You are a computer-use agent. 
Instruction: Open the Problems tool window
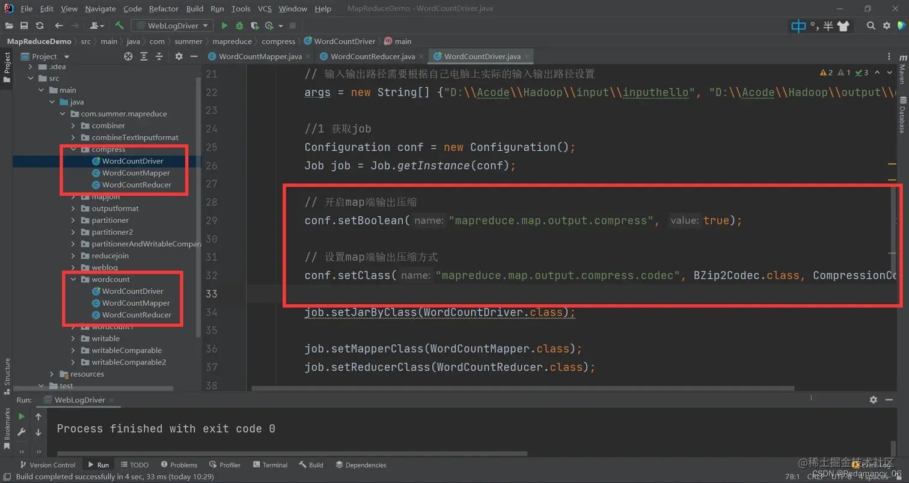(x=179, y=465)
